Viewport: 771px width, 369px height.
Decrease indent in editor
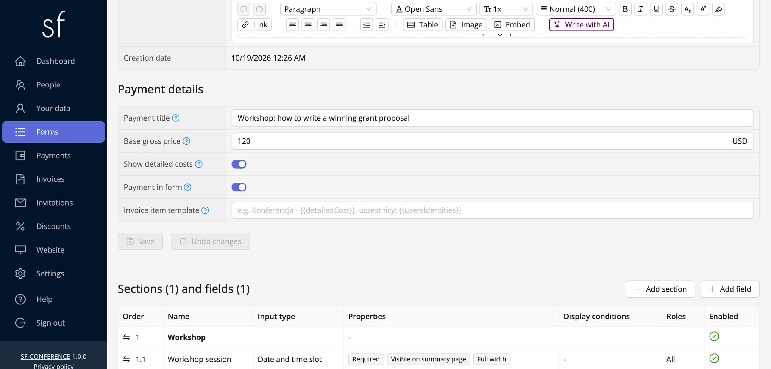pyautogui.click(x=366, y=25)
